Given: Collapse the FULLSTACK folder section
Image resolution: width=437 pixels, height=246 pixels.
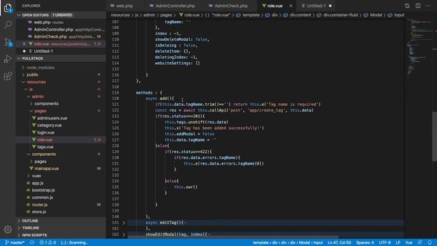Looking at the screenshot, I should [x=19, y=58].
